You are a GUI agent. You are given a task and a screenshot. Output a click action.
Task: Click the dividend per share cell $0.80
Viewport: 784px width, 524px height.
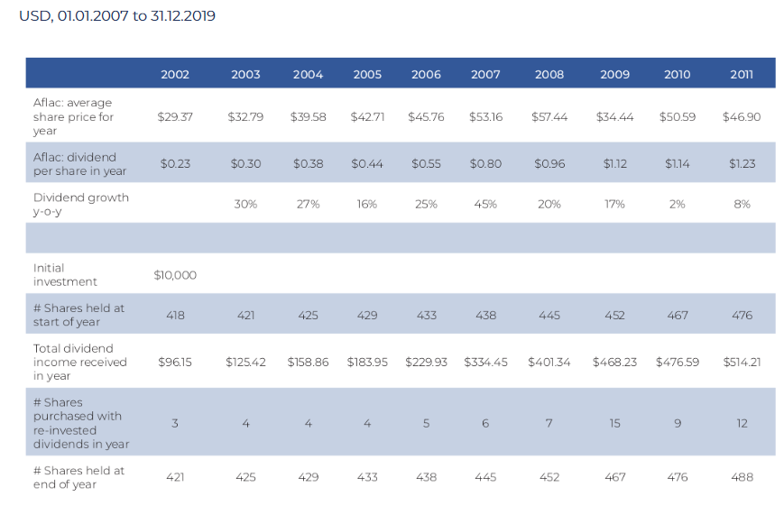coord(485,164)
